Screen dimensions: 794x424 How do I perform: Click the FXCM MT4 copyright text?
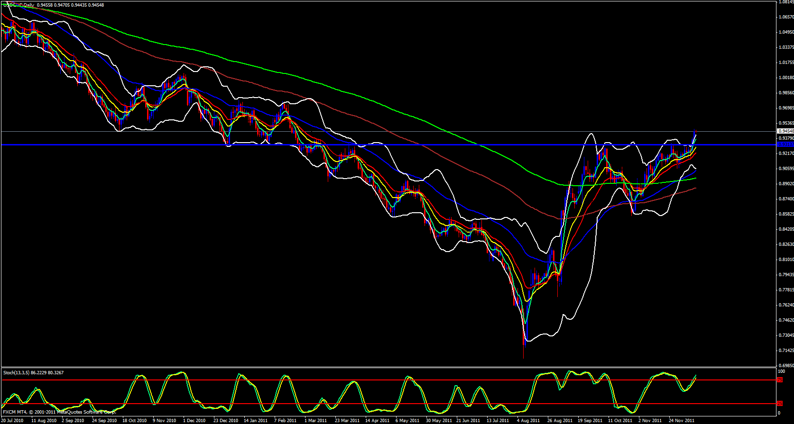point(59,412)
